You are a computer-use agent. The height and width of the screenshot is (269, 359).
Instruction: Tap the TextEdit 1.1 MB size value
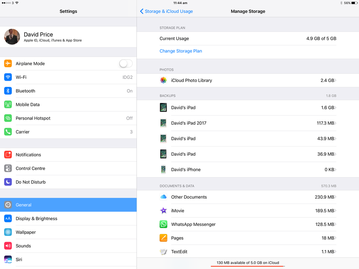click(x=328, y=252)
